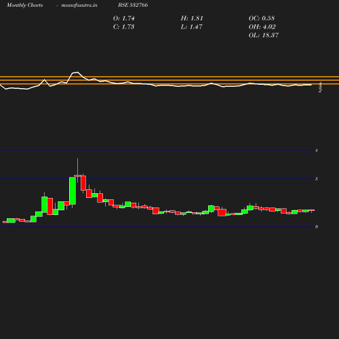The height and width of the screenshot is (339, 339).
Task: Click the last candlestick at the chart's right end
Action: point(312,210)
